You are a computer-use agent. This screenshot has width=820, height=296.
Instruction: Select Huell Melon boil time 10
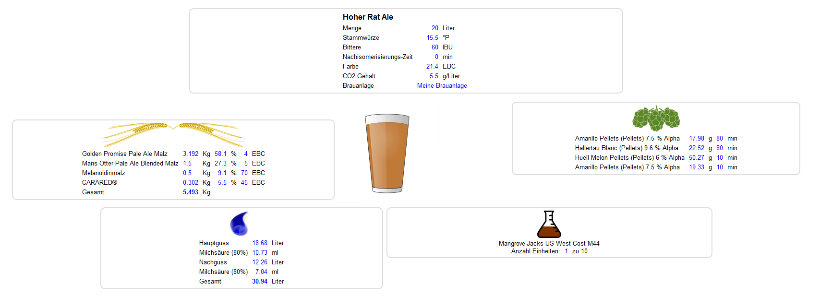[x=720, y=158]
